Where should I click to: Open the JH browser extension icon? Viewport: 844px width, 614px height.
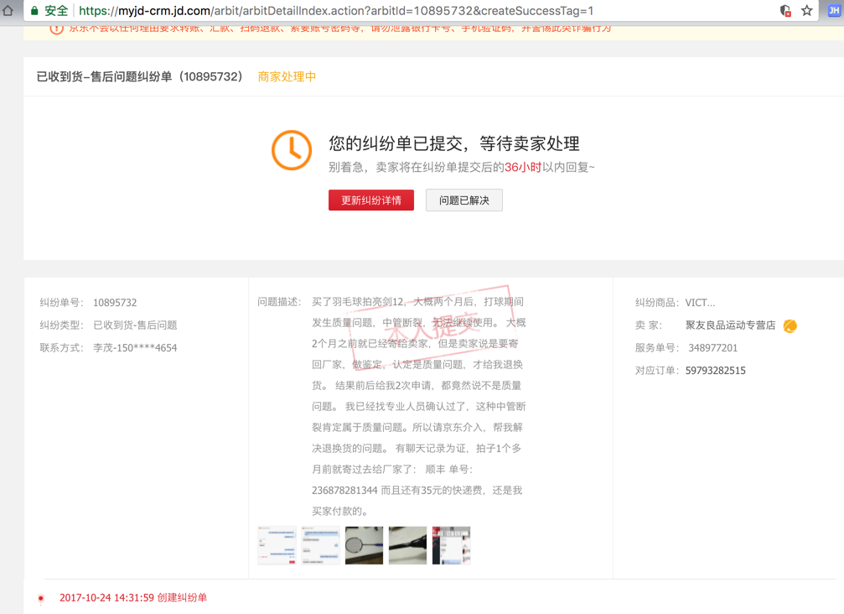click(x=834, y=10)
